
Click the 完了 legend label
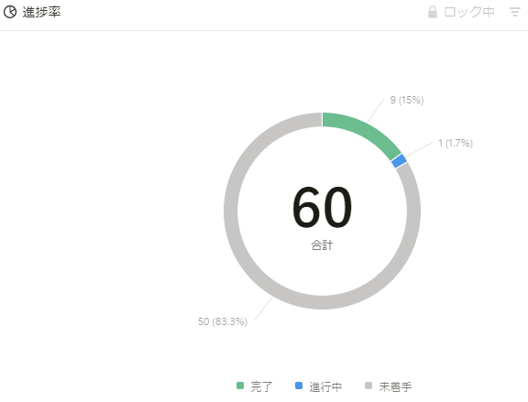click(261, 386)
